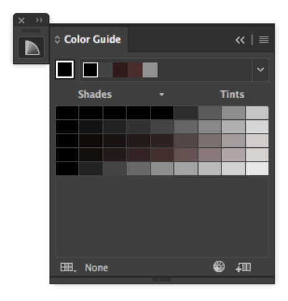The width and height of the screenshot is (288, 301).
Task: Click the Shades label
Action: point(95,95)
